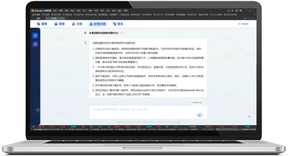Click the 全球市场 toolbar shortcut

click(79, 14)
